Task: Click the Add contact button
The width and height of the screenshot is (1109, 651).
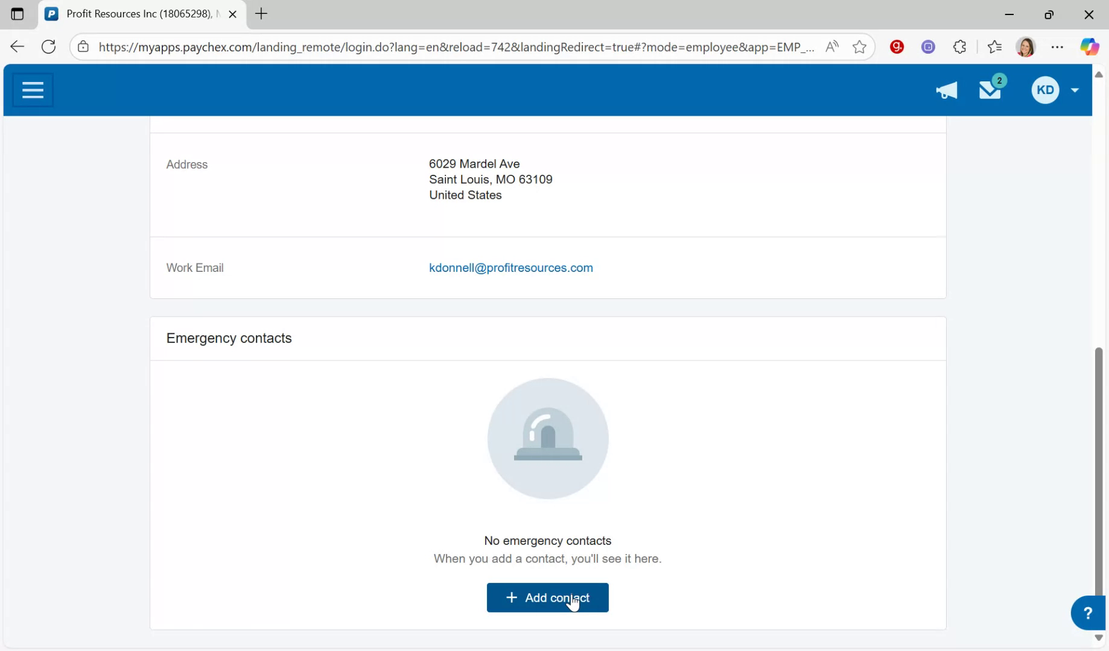Action: [547, 597]
